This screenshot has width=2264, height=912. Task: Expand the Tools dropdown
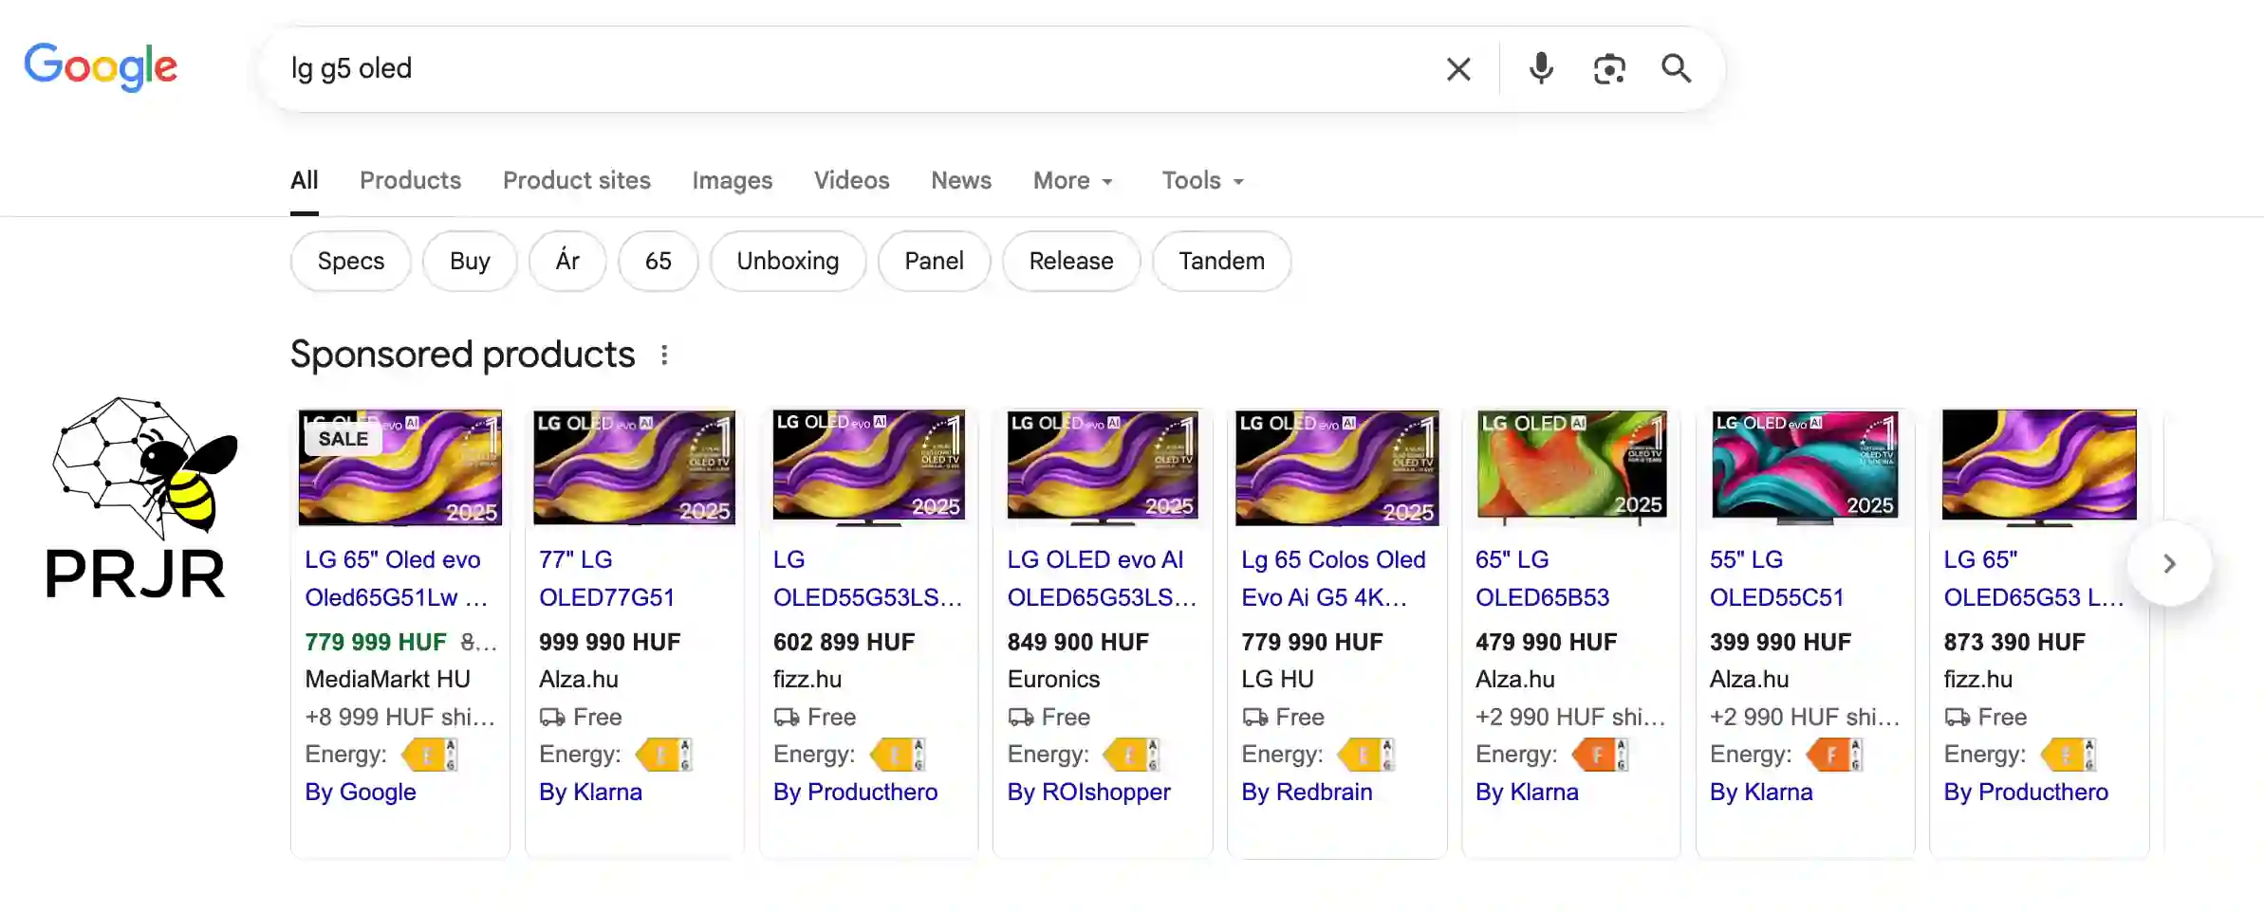coord(1201,180)
